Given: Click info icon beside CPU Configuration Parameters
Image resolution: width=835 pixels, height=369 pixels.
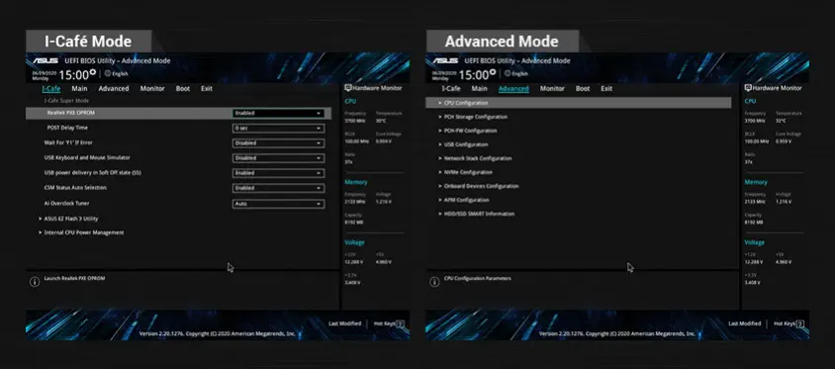Looking at the screenshot, I should click(x=434, y=282).
